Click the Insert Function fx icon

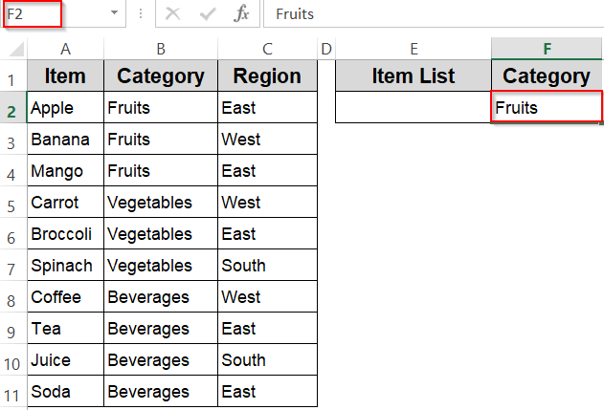242,14
